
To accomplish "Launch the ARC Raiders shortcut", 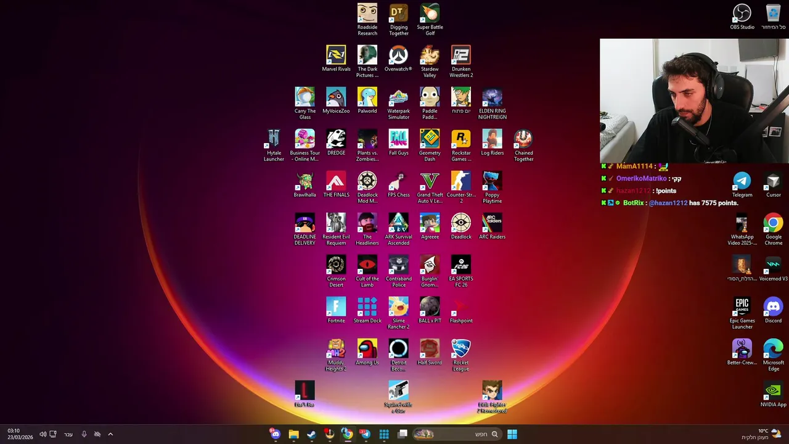I will (x=492, y=226).
